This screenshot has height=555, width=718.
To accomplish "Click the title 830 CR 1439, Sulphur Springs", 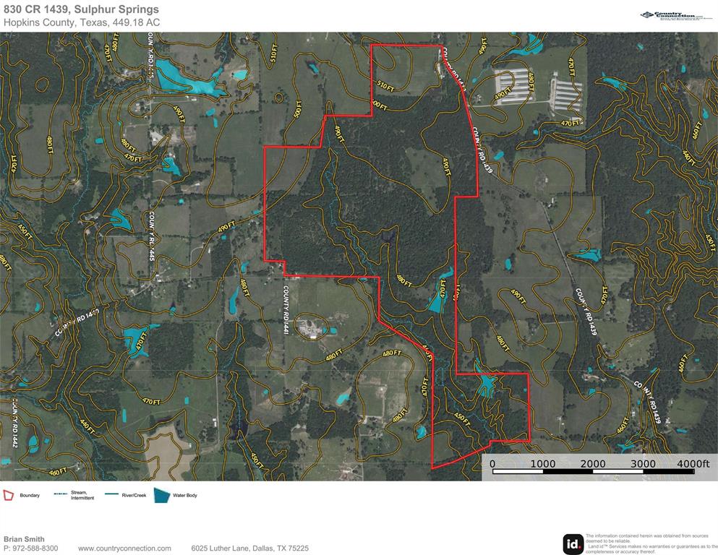I will [x=82, y=9].
